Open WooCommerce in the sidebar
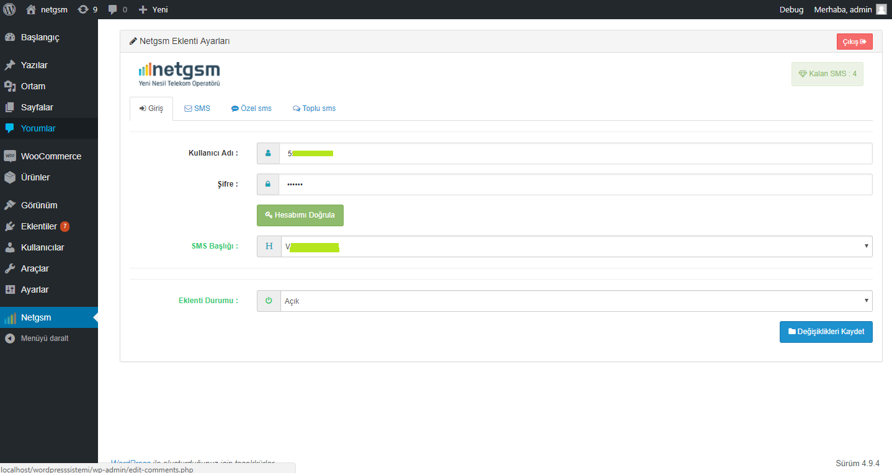892x473 pixels. pyautogui.click(x=50, y=156)
